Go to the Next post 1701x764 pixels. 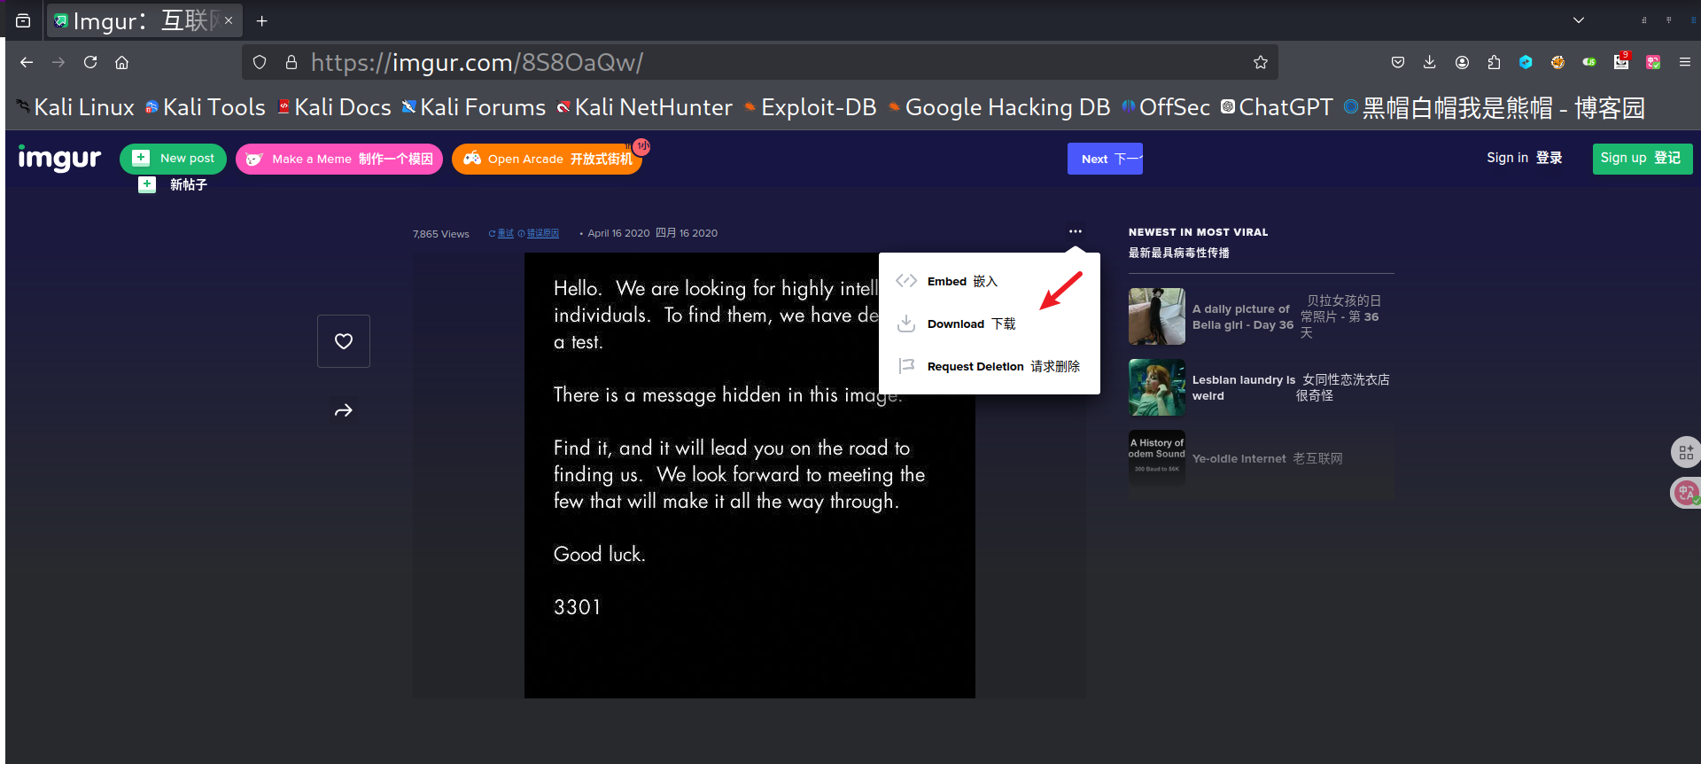[1104, 160]
